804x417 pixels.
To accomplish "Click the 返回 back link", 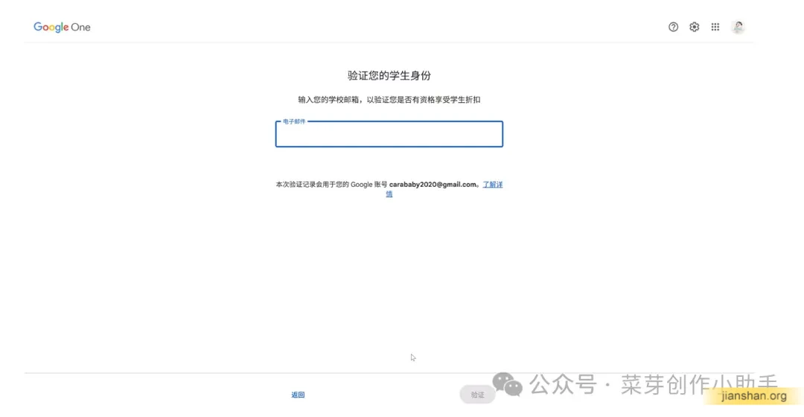I will pos(298,395).
